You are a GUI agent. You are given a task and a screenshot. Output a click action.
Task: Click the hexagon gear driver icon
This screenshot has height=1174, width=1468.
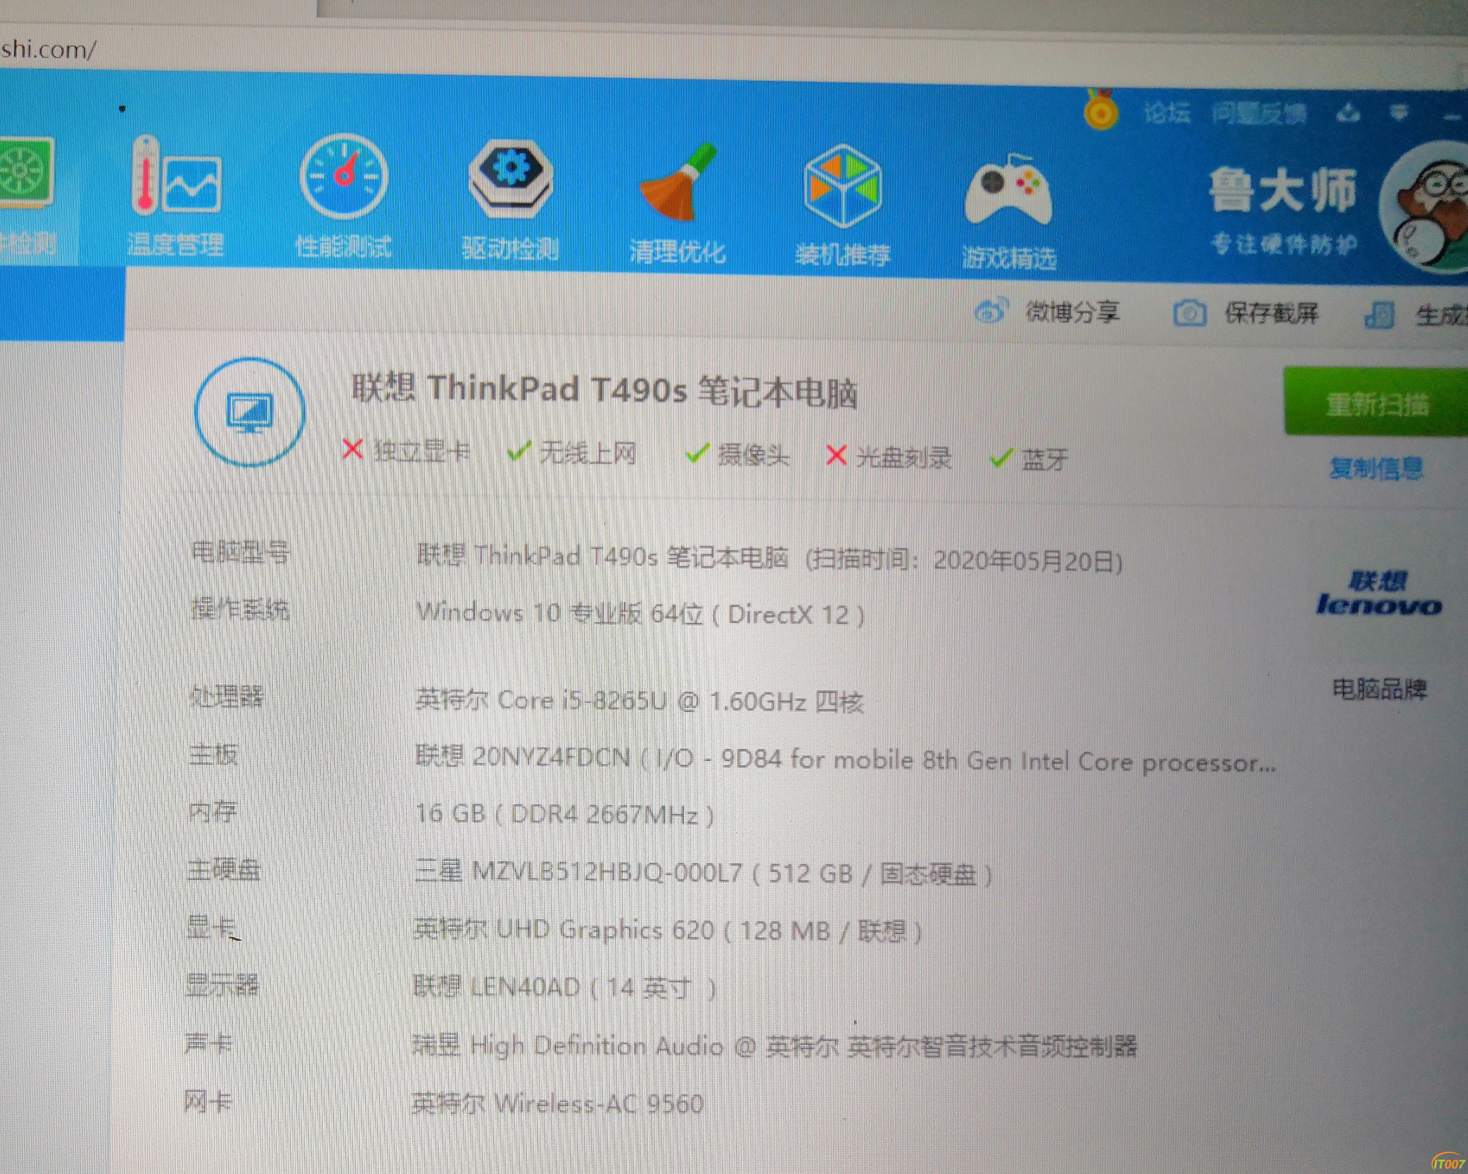(511, 178)
